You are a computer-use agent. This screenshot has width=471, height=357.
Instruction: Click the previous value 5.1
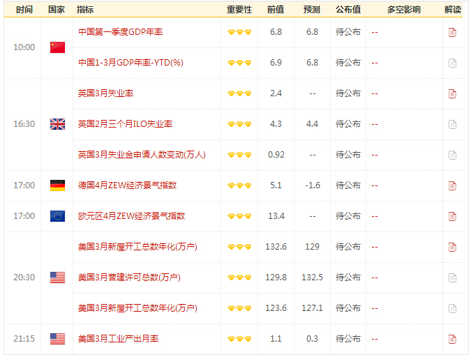coord(276,185)
